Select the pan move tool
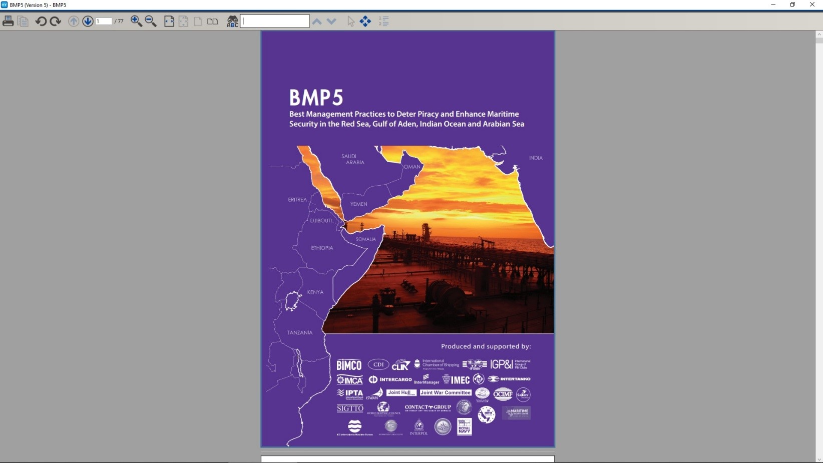Image resolution: width=823 pixels, height=463 pixels. tap(365, 21)
